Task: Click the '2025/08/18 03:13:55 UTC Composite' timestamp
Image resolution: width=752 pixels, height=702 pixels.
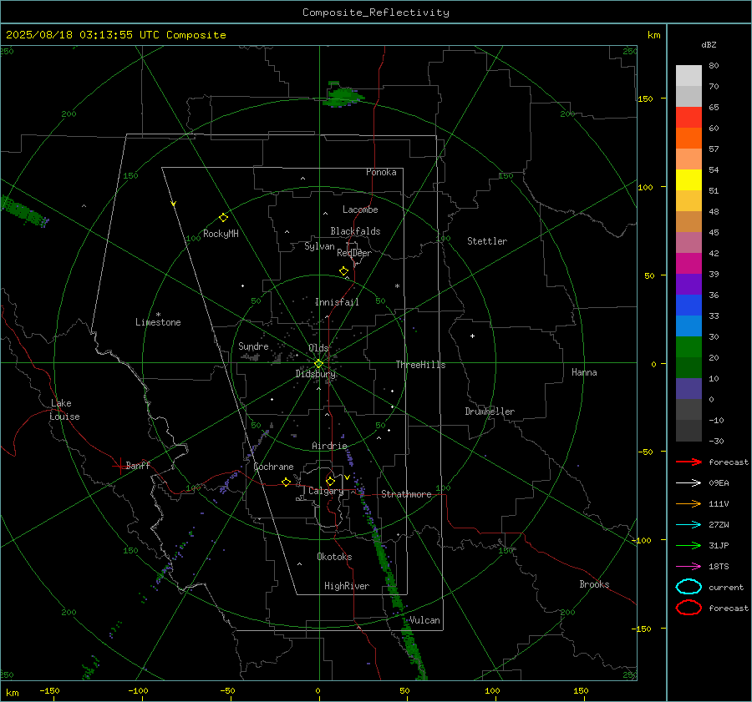Action: click(115, 35)
